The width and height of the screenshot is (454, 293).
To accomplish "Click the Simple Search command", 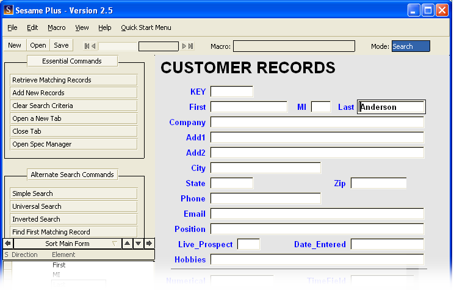I will pyautogui.click(x=74, y=194).
